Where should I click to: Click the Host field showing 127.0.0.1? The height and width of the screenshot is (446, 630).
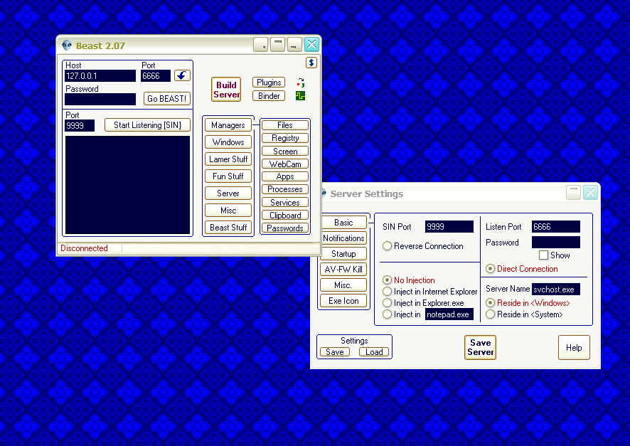[x=100, y=76]
